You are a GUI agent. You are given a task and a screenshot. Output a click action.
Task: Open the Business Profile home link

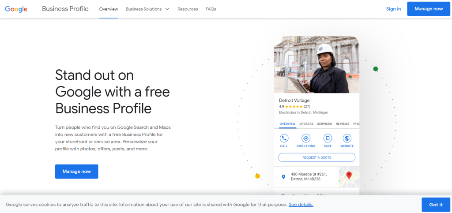65,9
